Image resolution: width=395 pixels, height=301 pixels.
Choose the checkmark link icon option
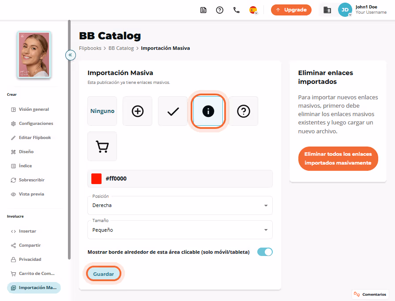173,111
